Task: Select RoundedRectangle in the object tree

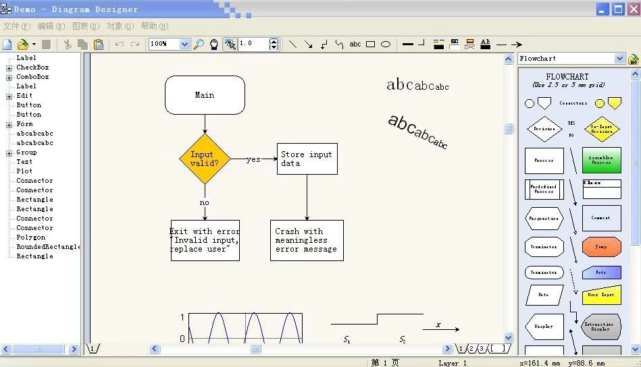Action: (x=48, y=247)
